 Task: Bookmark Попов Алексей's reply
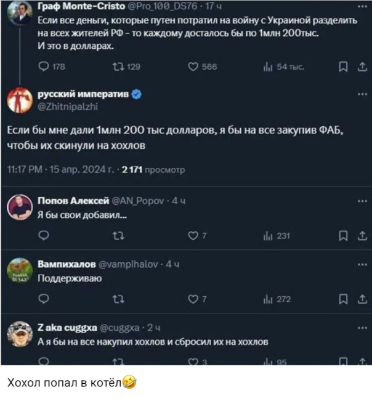tap(344, 234)
